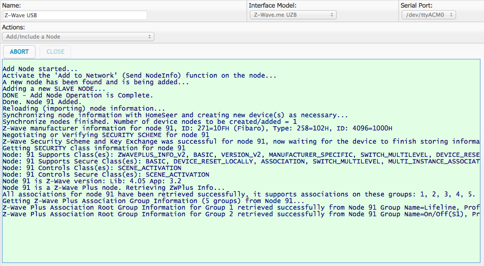Image resolution: width=484 pixels, height=266 pixels.
Task: Select line 'DONE - Add Node Operation is Complete.'
Action: tap(78, 95)
